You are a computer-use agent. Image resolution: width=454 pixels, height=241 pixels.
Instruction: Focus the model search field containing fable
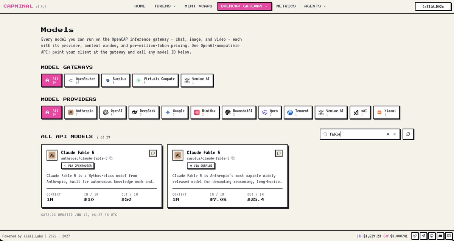pyautogui.click(x=360, y=134)
